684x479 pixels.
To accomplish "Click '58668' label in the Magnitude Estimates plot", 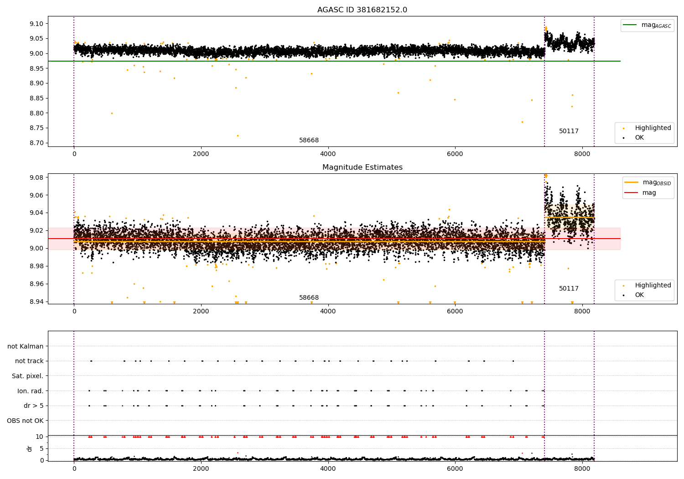I will click(x=309, y=298).
